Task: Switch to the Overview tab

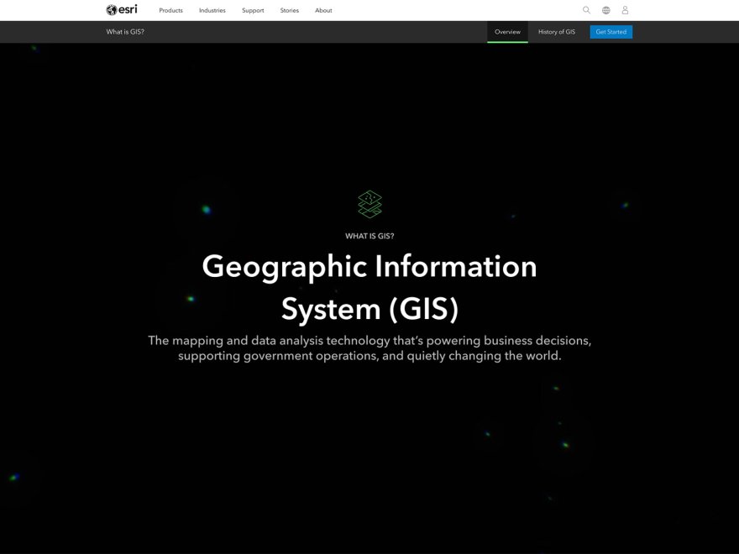Action: [507, 31]
